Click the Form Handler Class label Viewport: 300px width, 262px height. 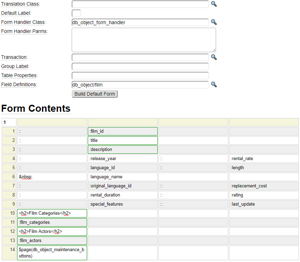click(23, 22)
